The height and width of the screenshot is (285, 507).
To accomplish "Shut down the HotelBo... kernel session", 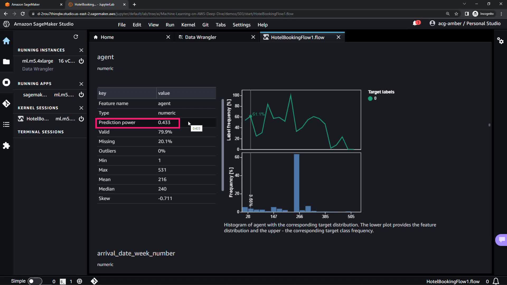I will point(81,119).
